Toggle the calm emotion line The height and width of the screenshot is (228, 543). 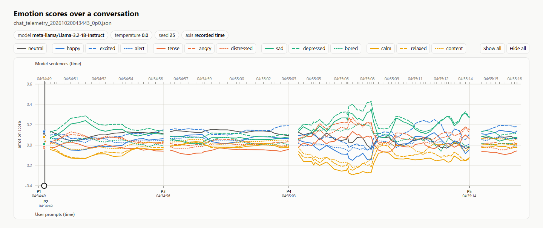(380, 48)
